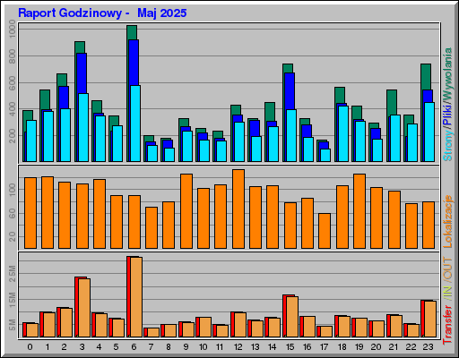The width and height of the screenshot is (459, 358).
Task: Click hour label 0 on the x-axis
Action: tap(30, 347)
